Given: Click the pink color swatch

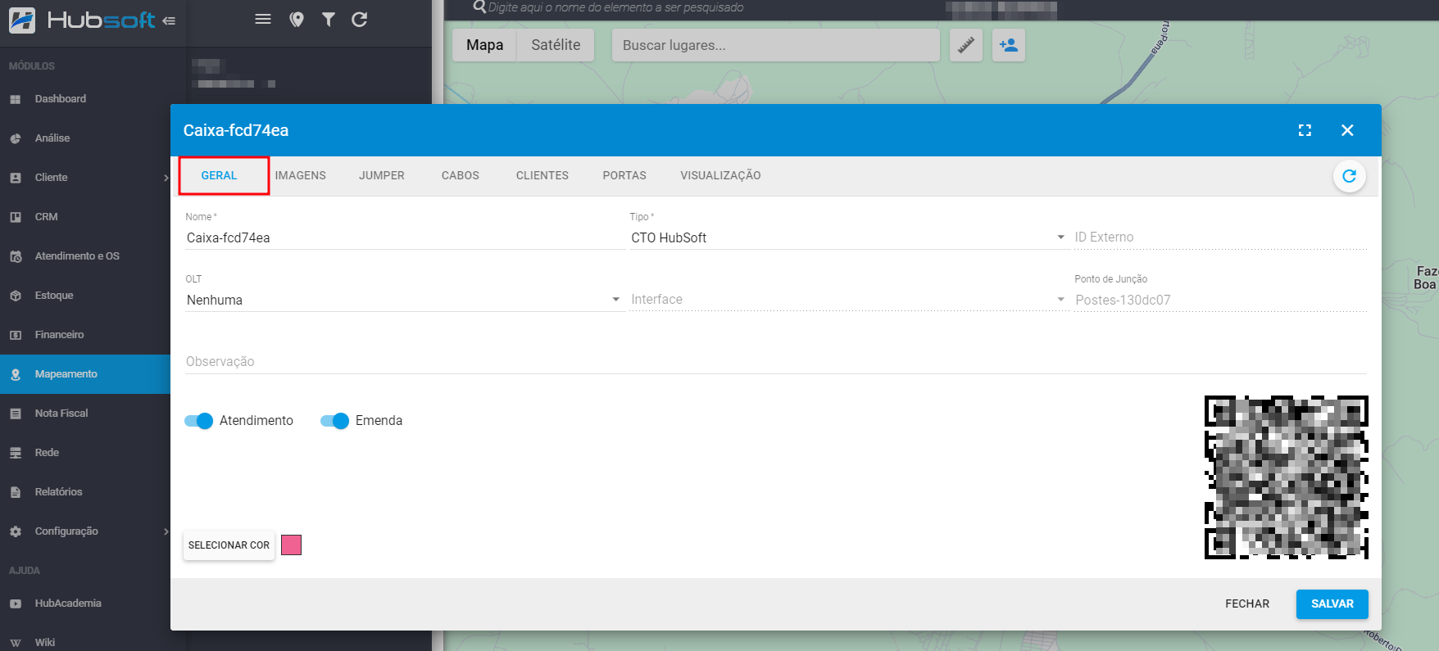Looking at the screenshot, I should tap(291, 545).
